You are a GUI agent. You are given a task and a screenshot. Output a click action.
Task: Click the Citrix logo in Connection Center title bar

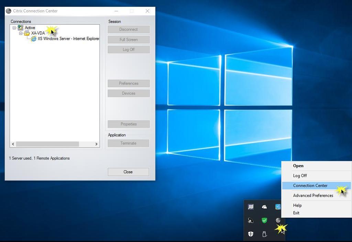(x=9, y=11)
